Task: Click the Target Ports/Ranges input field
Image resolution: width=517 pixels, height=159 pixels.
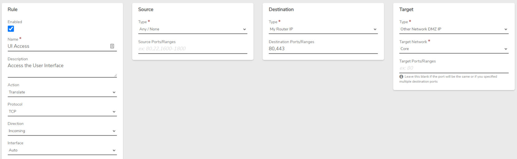Action: [x=454, y=68]
